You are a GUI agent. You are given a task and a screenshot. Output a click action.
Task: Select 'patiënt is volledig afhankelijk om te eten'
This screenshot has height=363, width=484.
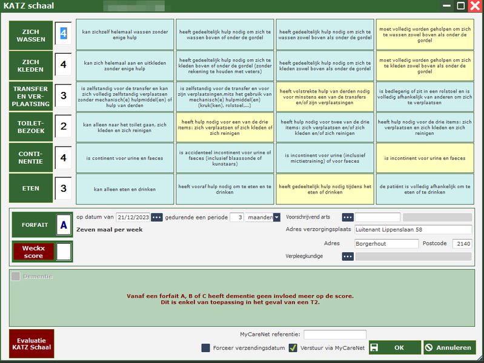425,189
